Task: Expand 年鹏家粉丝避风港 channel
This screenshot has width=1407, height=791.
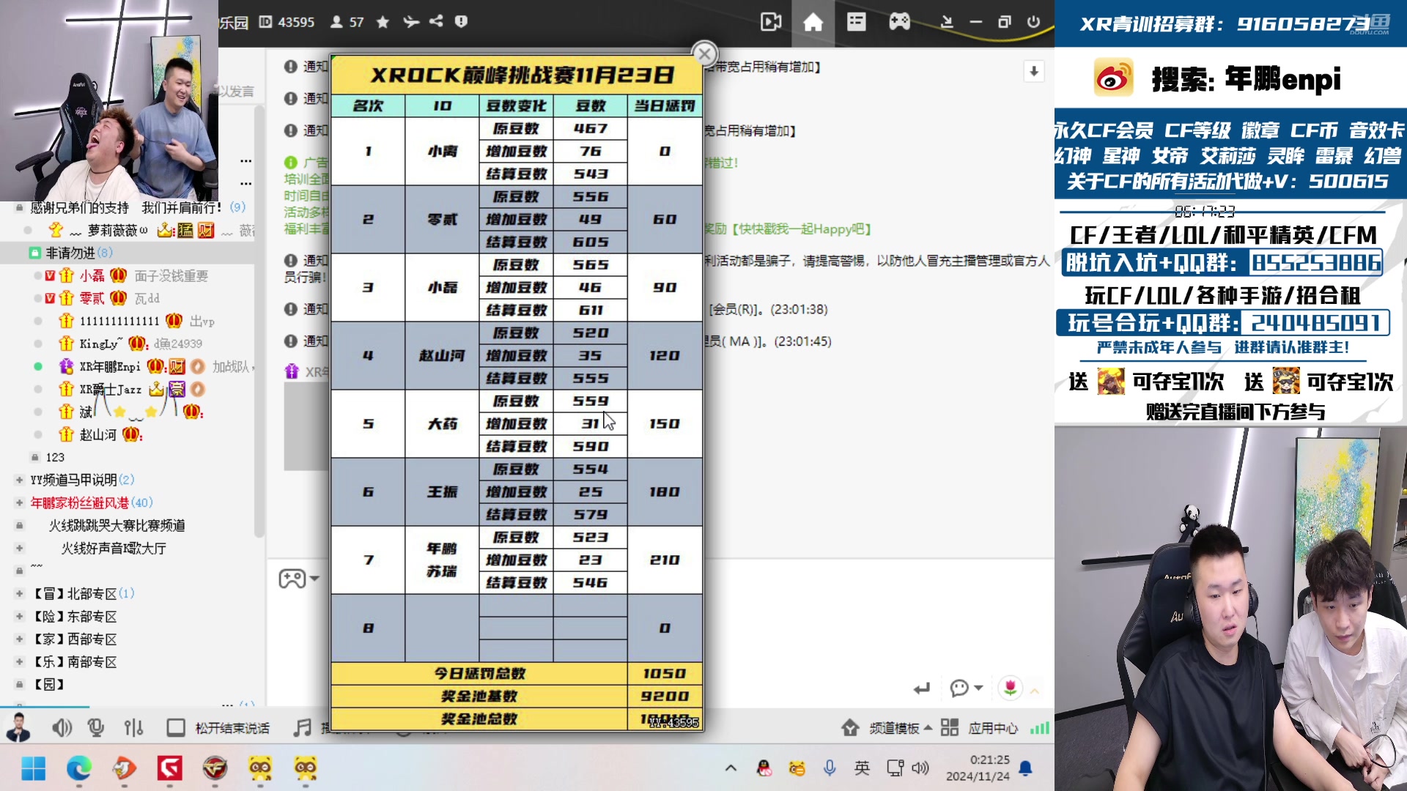Action: coord(20,502)
